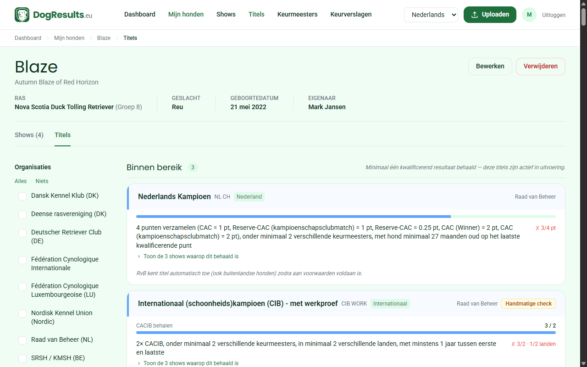Select the Titels tab under Blaze

pos(62,135)
